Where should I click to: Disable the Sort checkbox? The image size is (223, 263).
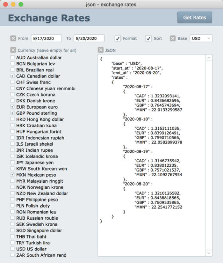pos(148,38)
